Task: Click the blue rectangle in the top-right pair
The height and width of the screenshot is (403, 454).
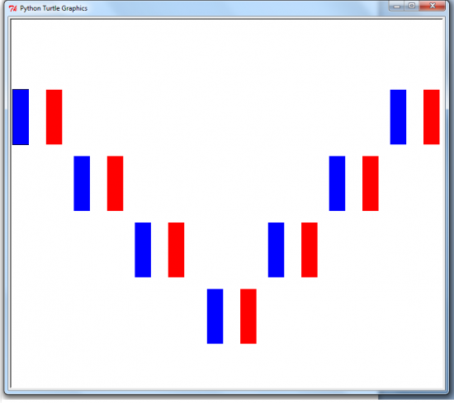Action: click(x=398, y=117)
